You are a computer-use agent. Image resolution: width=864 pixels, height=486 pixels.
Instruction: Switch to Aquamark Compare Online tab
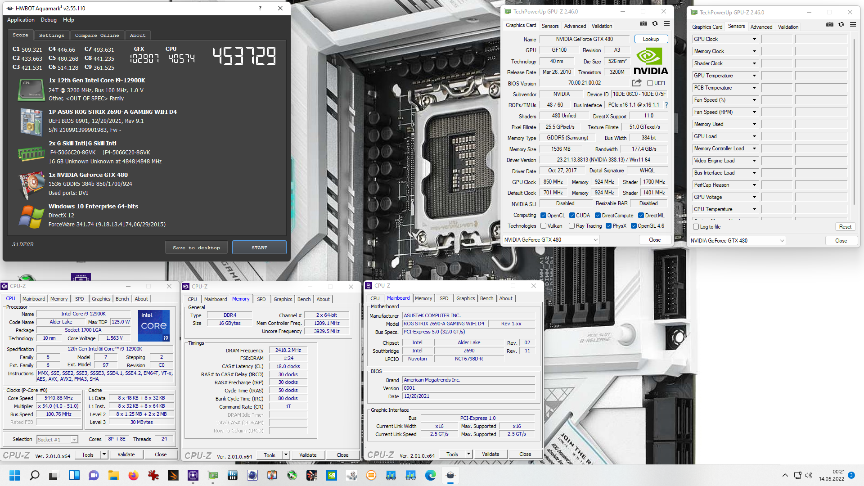[97, 35]
